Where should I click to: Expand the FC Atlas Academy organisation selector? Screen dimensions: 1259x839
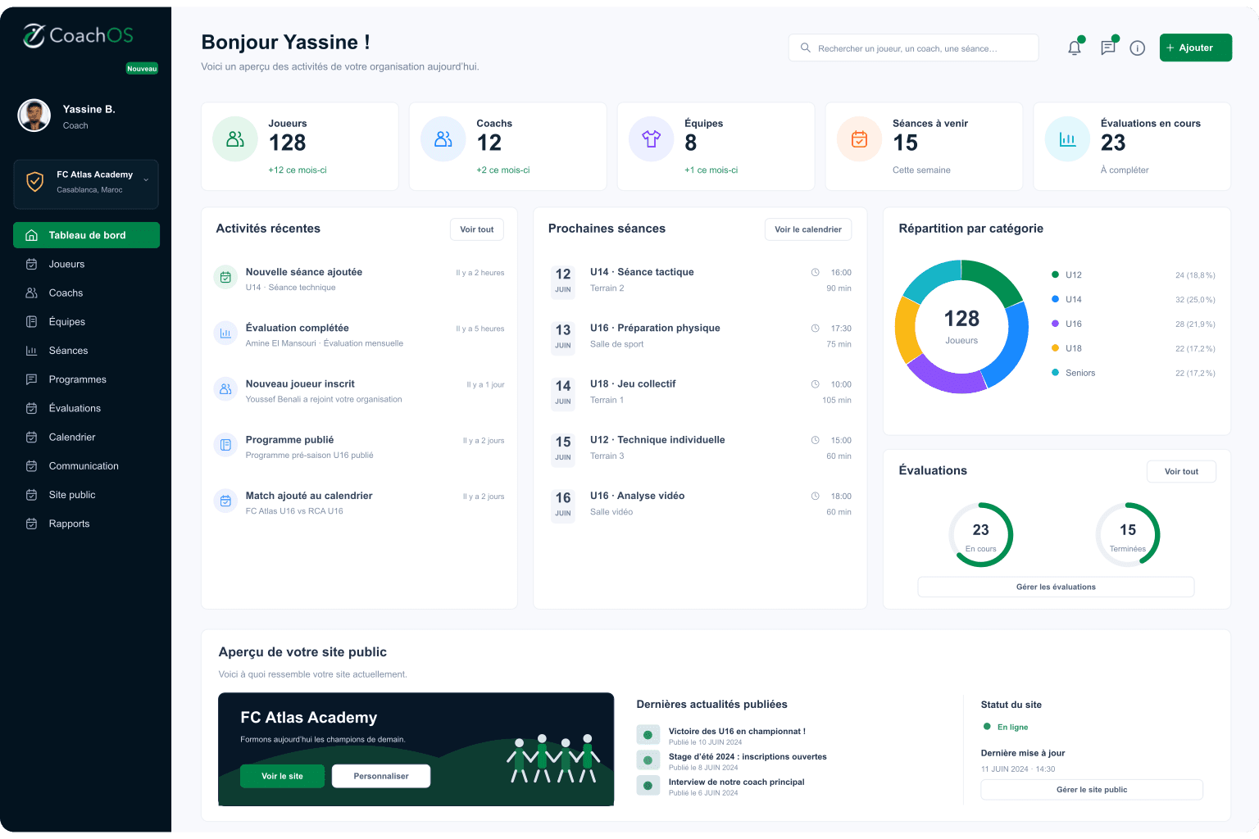[86, 184]
